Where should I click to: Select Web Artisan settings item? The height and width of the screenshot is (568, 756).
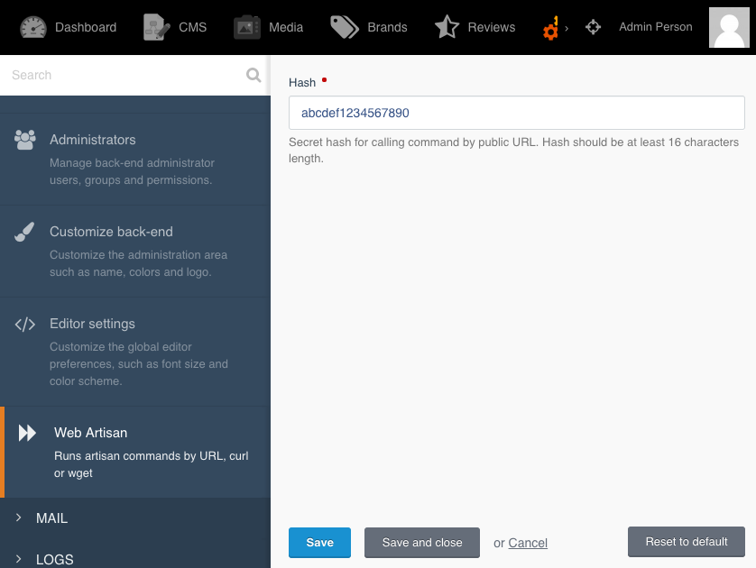point(135,452)
